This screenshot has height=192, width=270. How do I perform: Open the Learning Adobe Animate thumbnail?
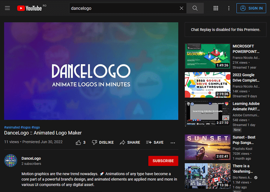coord(207,114)
